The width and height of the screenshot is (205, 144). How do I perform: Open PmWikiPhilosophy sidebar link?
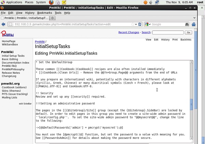[13, 69]
